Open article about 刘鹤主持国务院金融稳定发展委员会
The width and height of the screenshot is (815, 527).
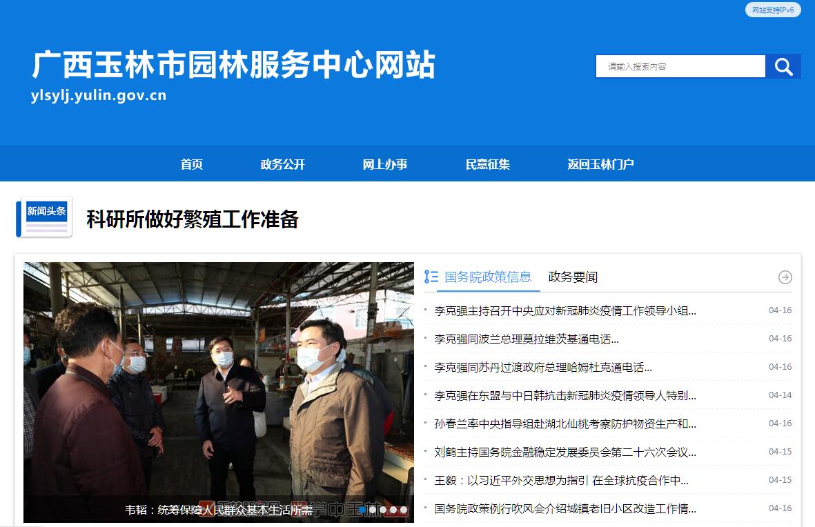[x=565, y=453]
